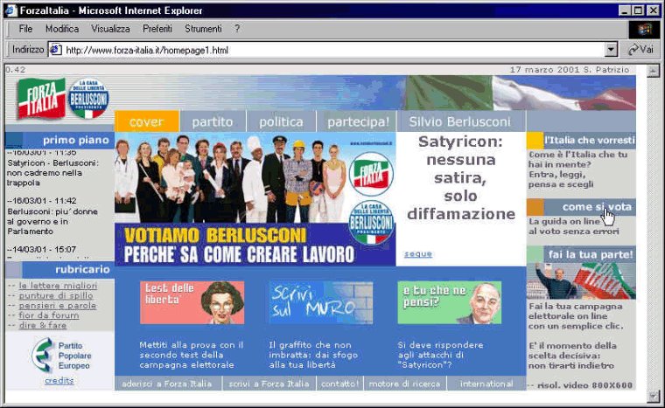Open the address bar dropdown arrow
Viewport: 665px width, 408px height.
click(611, 50)
